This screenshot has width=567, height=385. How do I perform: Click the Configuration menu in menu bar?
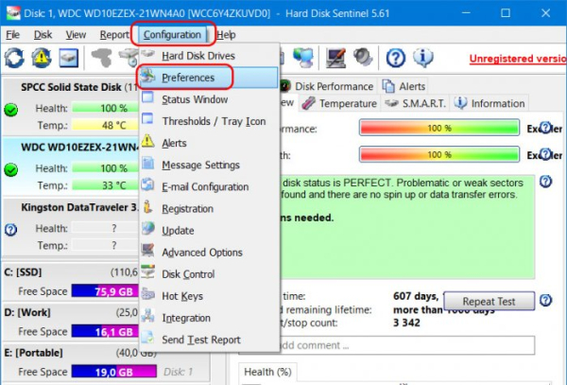click(x=172, y=35)
